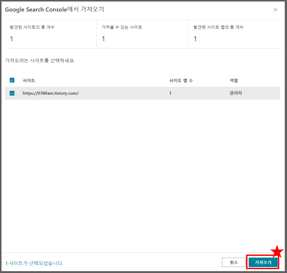287x273 pixels.
Task: Click the sitemap count 1 in the tistory row
Action: tap(170, 93)
